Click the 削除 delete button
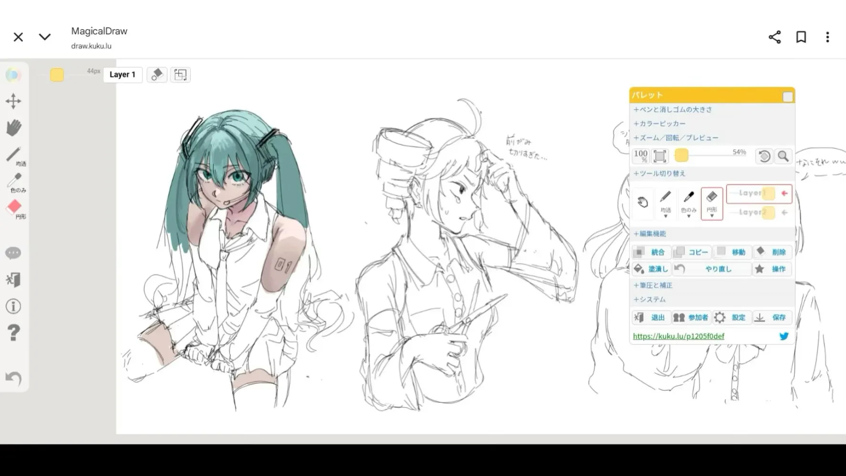 [772, 252]
